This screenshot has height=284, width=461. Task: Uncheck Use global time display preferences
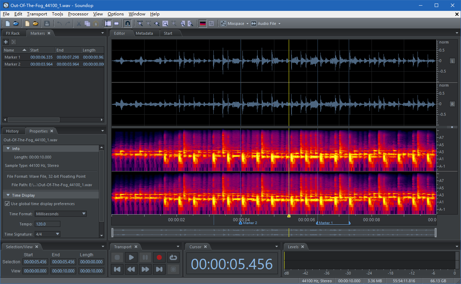(x=7, y=204)
